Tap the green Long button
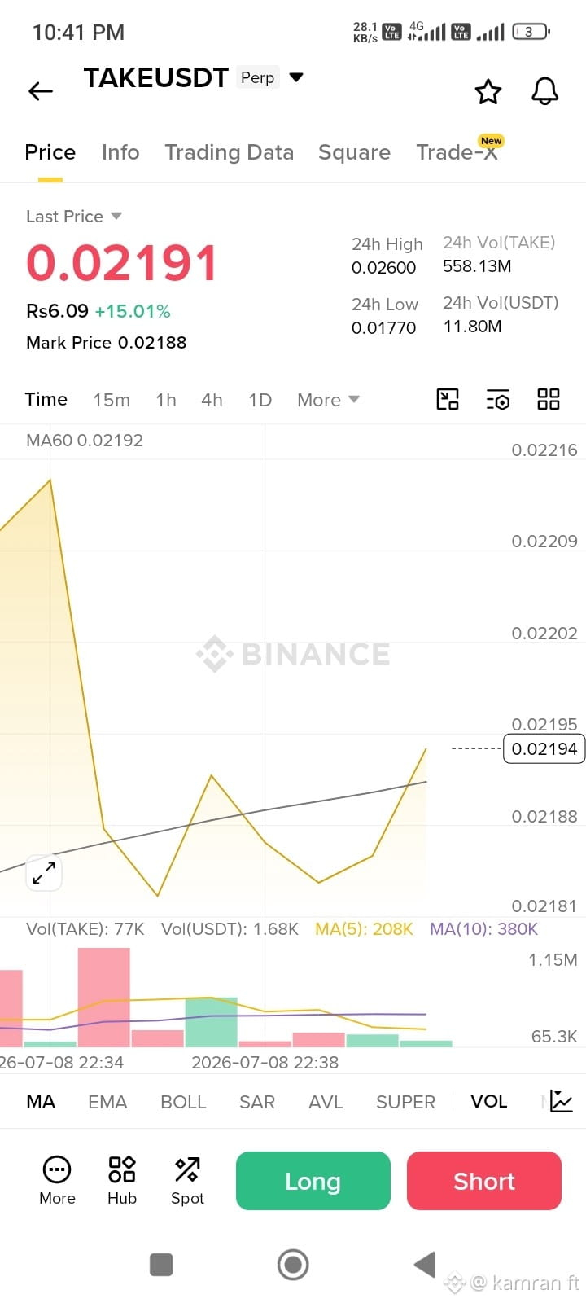 pyautogui.click(x=313, y=1181)
